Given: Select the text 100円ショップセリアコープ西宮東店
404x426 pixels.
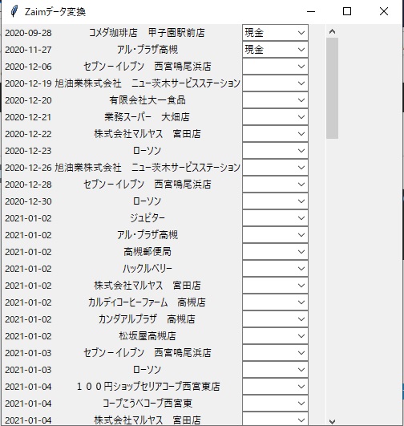Looking at the screenshot, I should (x=148, y=387).
